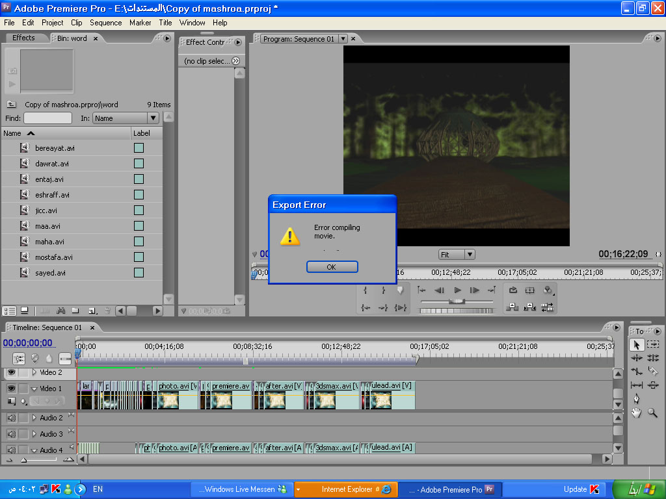Collapse Video 1 track
The width and height of the screenshot is (666, 499).
coord(34,389)
